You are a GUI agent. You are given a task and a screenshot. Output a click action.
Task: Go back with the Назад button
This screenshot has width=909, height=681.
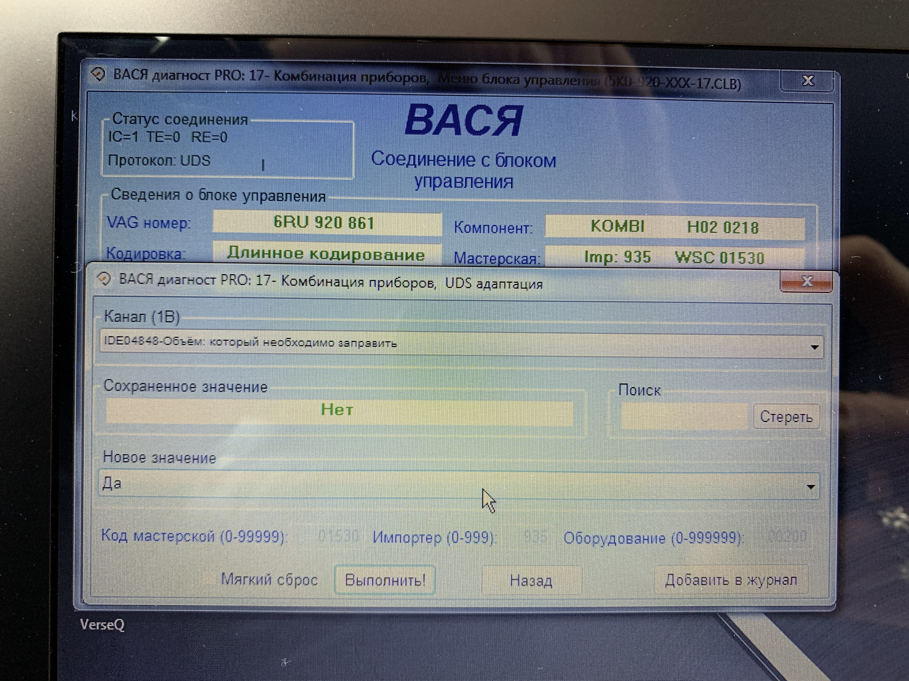click(x=531, y=580)
